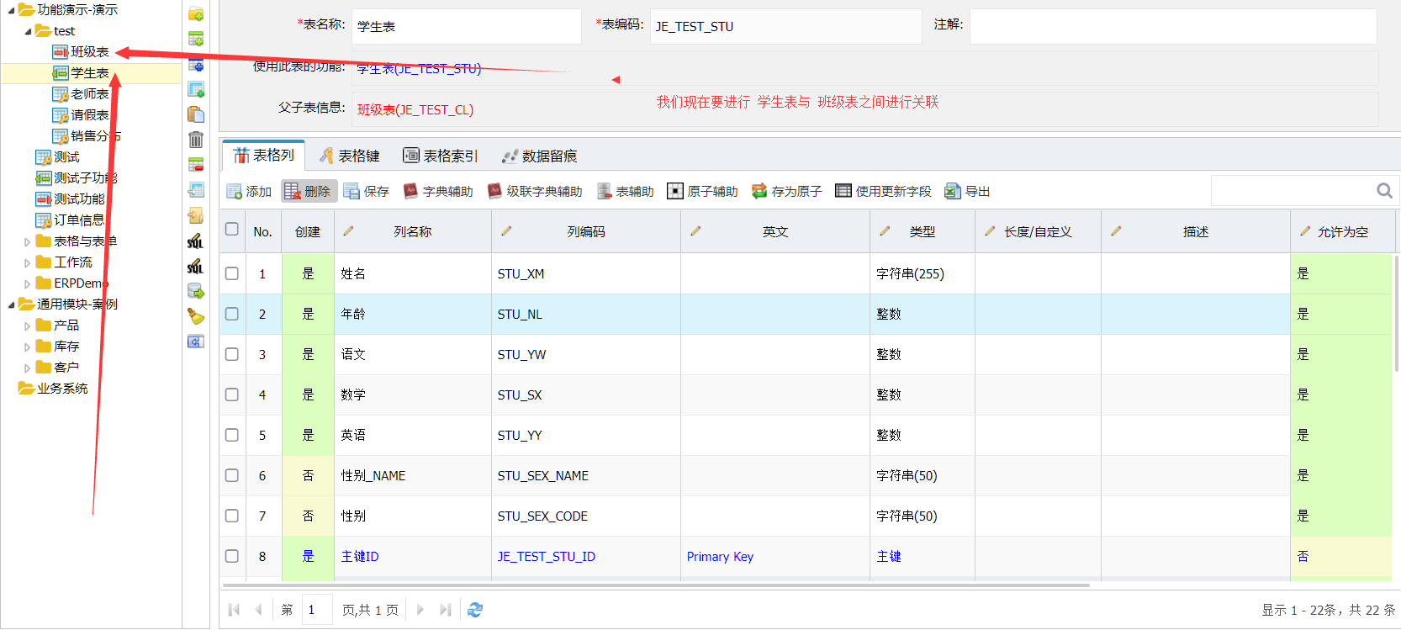Go to the next page
The image size is (1401, 630).
click(420, 610)
